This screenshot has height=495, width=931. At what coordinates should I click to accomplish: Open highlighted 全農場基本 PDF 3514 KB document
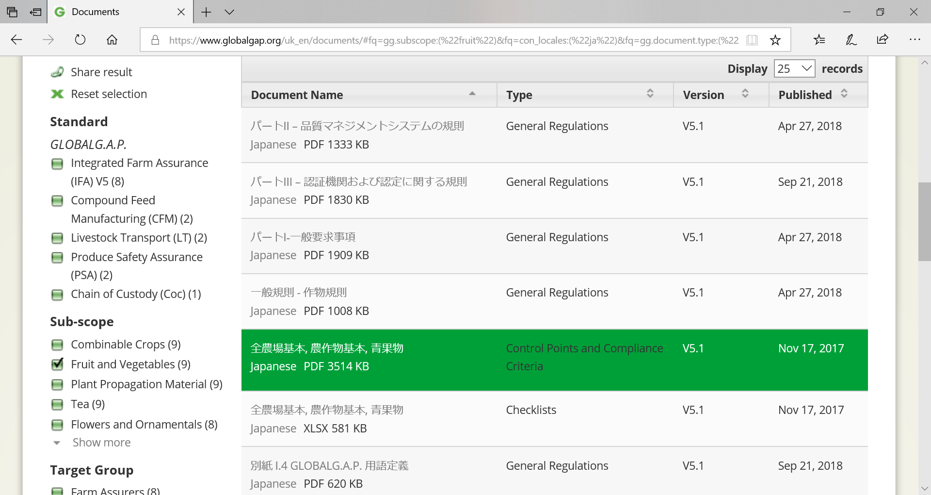(x=327, y=348)
